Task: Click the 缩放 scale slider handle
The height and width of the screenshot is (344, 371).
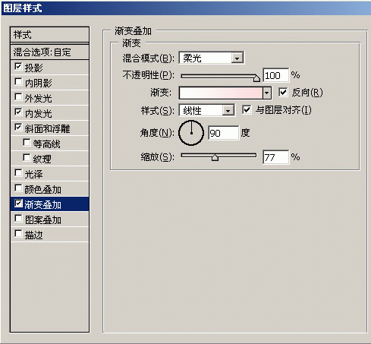Action: pos(215,157)
